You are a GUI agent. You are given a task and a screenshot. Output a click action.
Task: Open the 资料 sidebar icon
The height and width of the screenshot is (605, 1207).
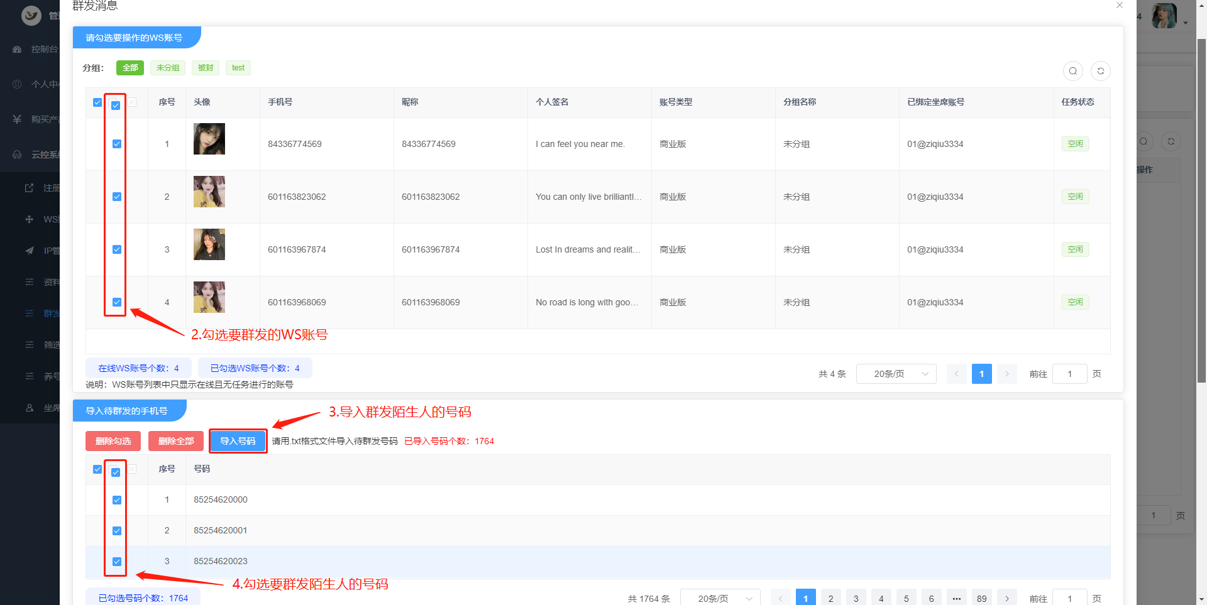coord(29,282)
